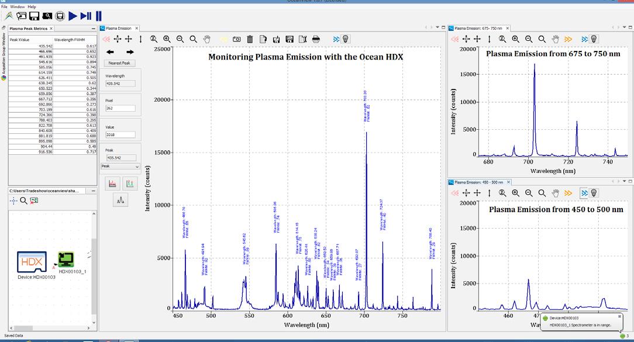Collapse Plasma Emission toolbar with pink double chevron
This screenshot has width=634, height=342.
[x=106, y=39]
